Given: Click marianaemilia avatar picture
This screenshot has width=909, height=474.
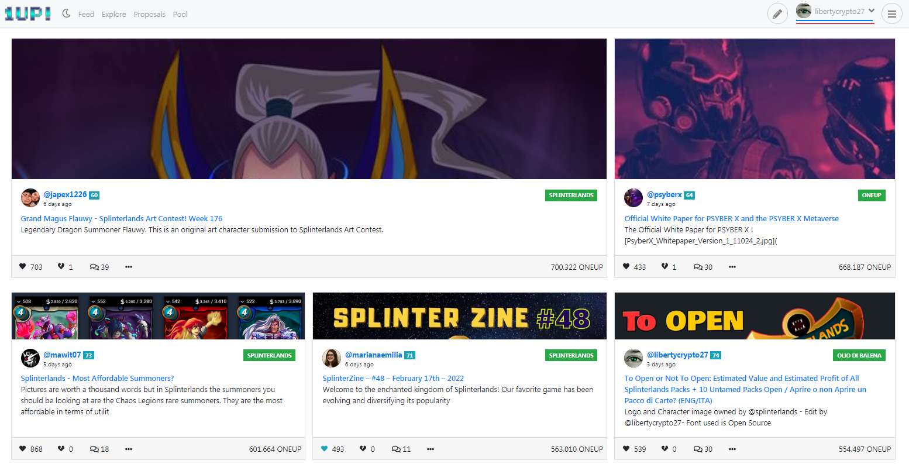Looking at the screenshot, I should click(332, 358).
